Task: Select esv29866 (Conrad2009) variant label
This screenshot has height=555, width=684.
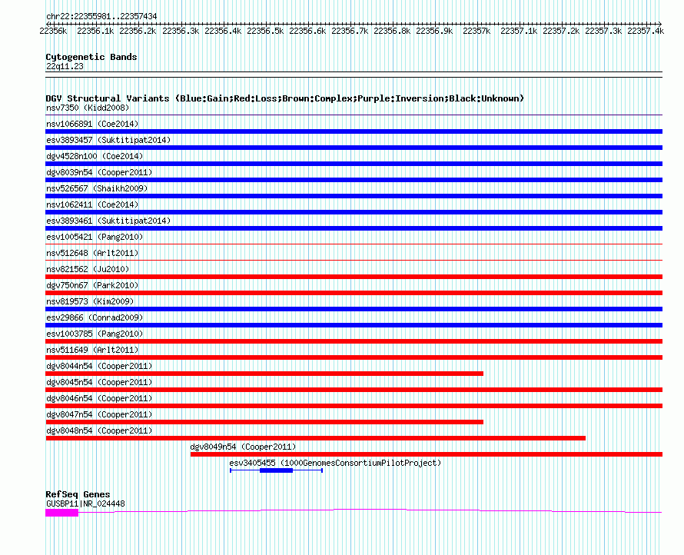Action: point(95,317)
